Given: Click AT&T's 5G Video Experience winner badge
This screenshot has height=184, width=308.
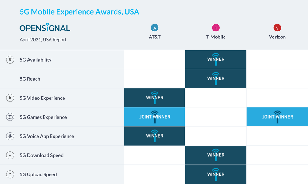Looking at the screenshot, I should [x=155, y=98].
